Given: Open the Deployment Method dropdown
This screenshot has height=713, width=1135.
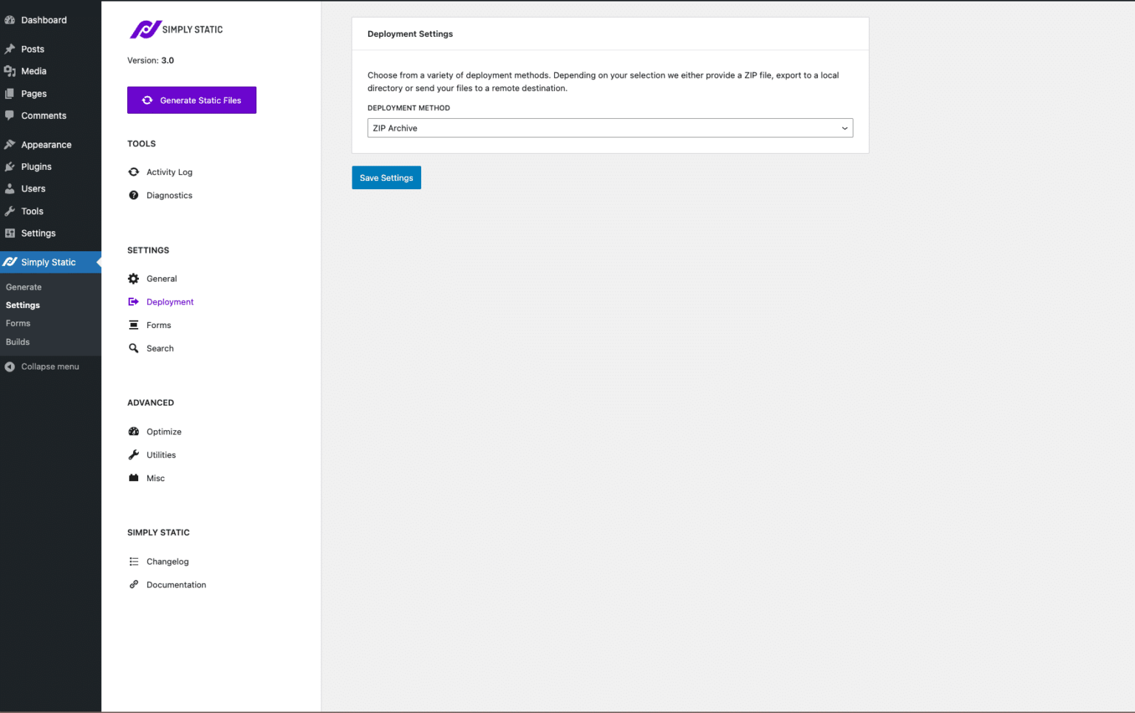Looking at the screenshot, I should click(609, 128).
